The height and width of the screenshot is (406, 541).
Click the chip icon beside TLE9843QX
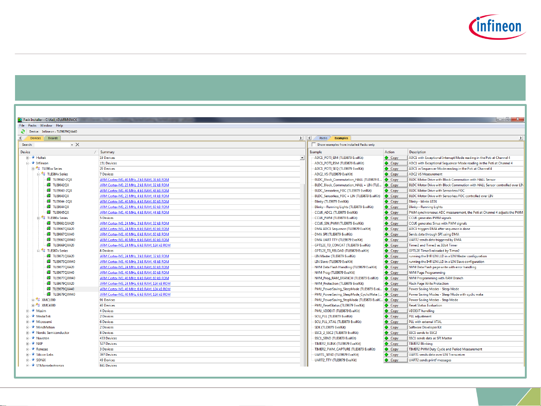point(49,196)
